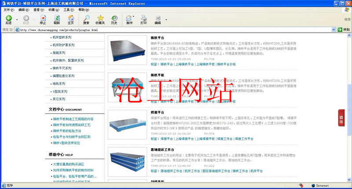
Task: Click the red 咨询 consultation widget
Action: [341, 118]
